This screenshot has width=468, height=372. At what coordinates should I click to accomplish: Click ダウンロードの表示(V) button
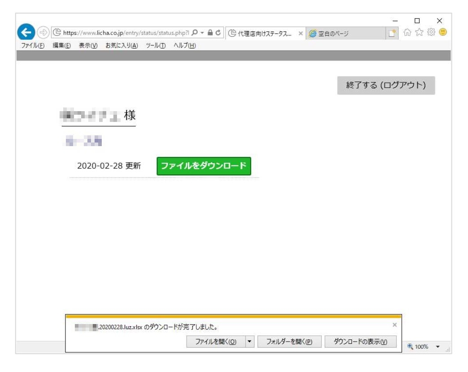(360, 342)
